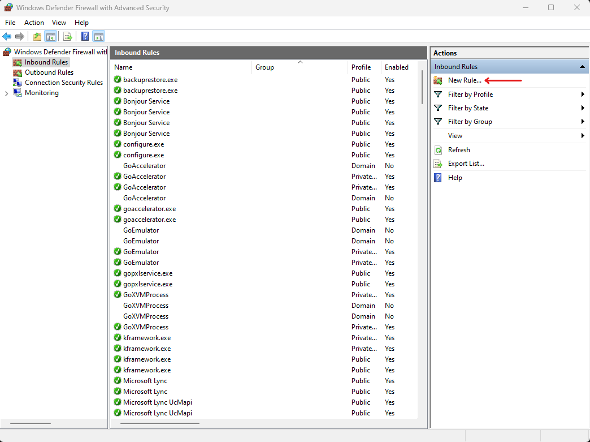The image size is (590, 442).
Task: Click Refresh in the Actions pane
Action: click(x=459, y=150)
